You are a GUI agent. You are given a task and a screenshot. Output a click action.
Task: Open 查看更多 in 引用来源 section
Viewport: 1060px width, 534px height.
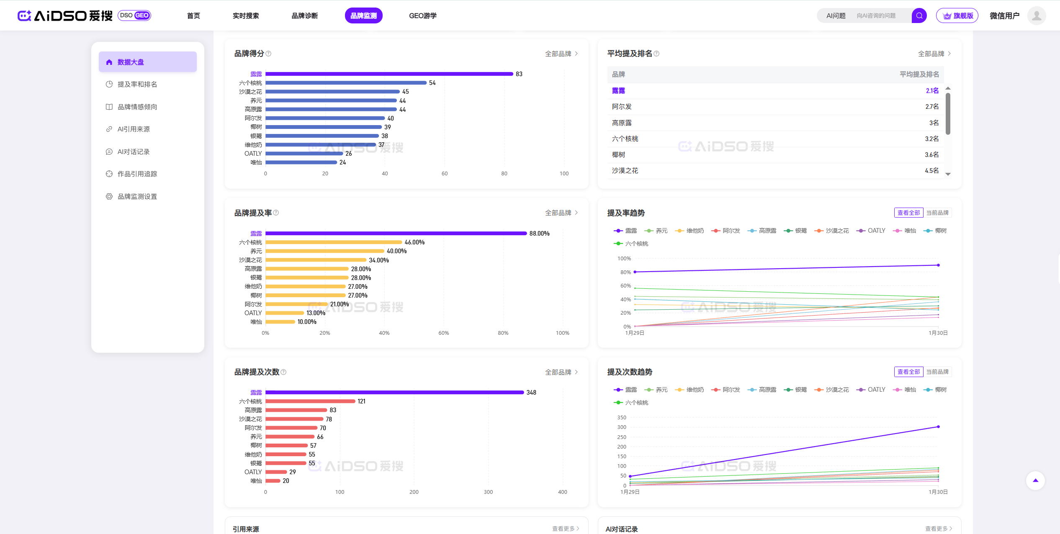[x=565, y=529]
